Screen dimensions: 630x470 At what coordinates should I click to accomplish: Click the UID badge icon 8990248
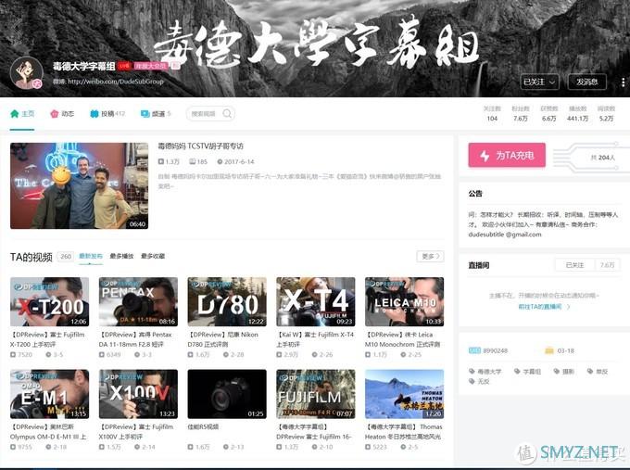point(474,350)
